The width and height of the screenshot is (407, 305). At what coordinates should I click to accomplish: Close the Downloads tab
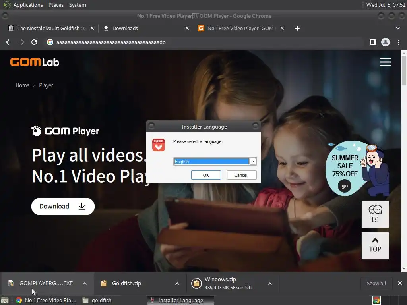click(187, 28)
